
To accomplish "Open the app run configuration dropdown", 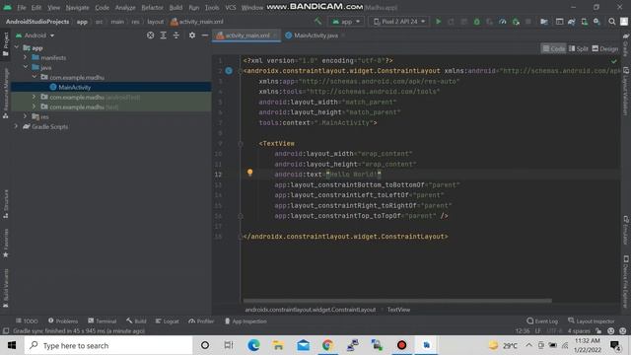I will click(346, 22).
